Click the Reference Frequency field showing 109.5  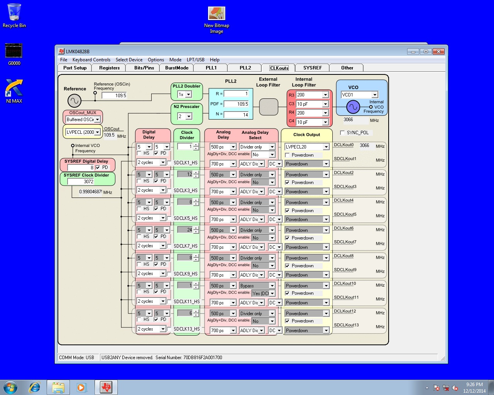click(115, 96)
